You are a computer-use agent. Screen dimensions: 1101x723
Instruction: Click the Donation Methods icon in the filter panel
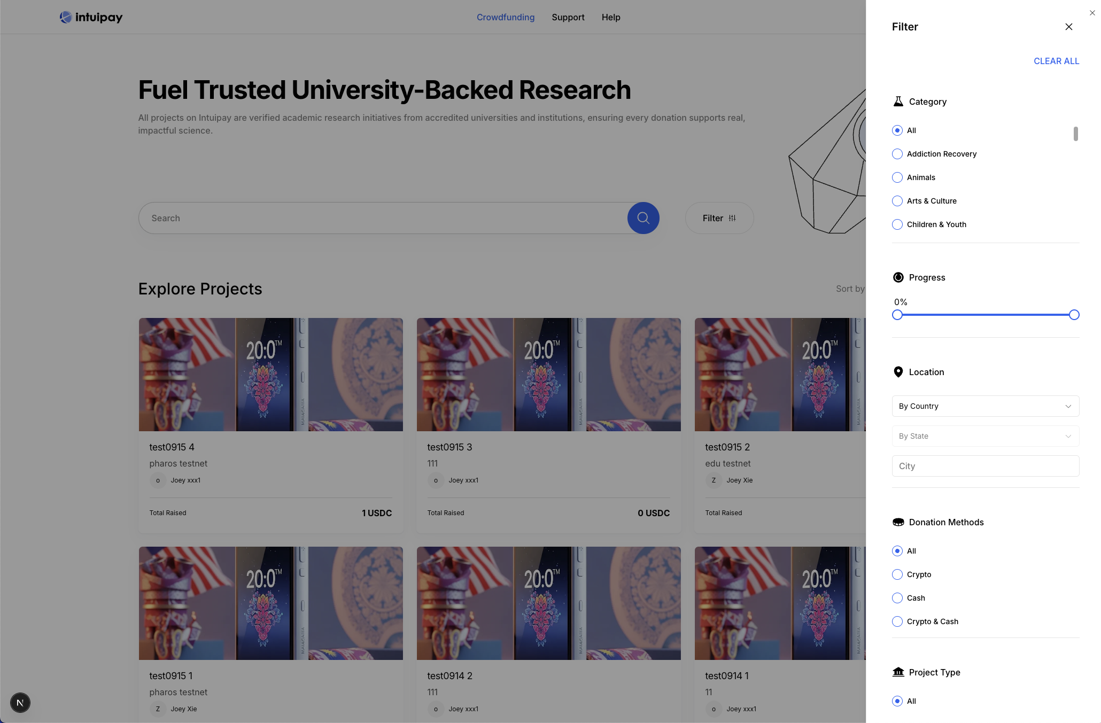898,522
